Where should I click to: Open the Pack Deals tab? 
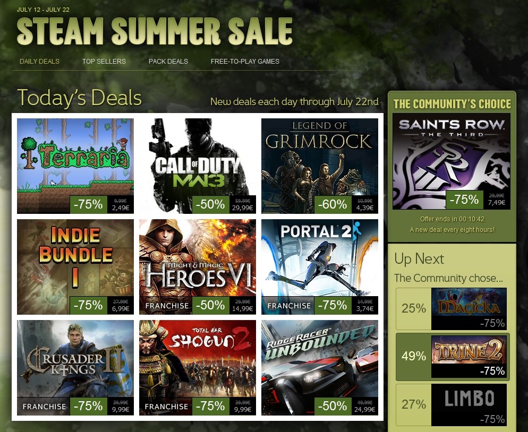click(x=168, y=61)
